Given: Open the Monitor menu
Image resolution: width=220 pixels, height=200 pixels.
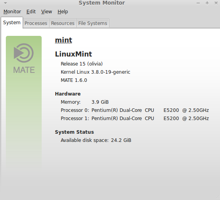Looking at the screenshot, I should tap(12, 12).
